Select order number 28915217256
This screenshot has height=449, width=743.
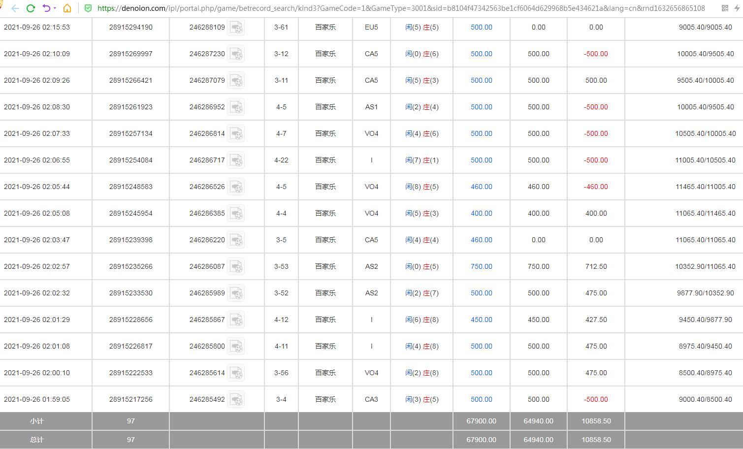(131, 400)
